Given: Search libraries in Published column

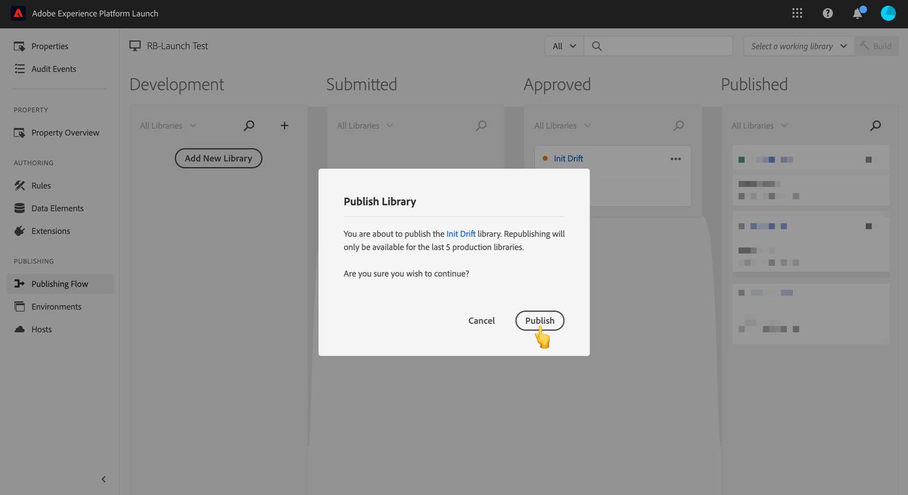Looking at the screenshot, I should 875,125.
